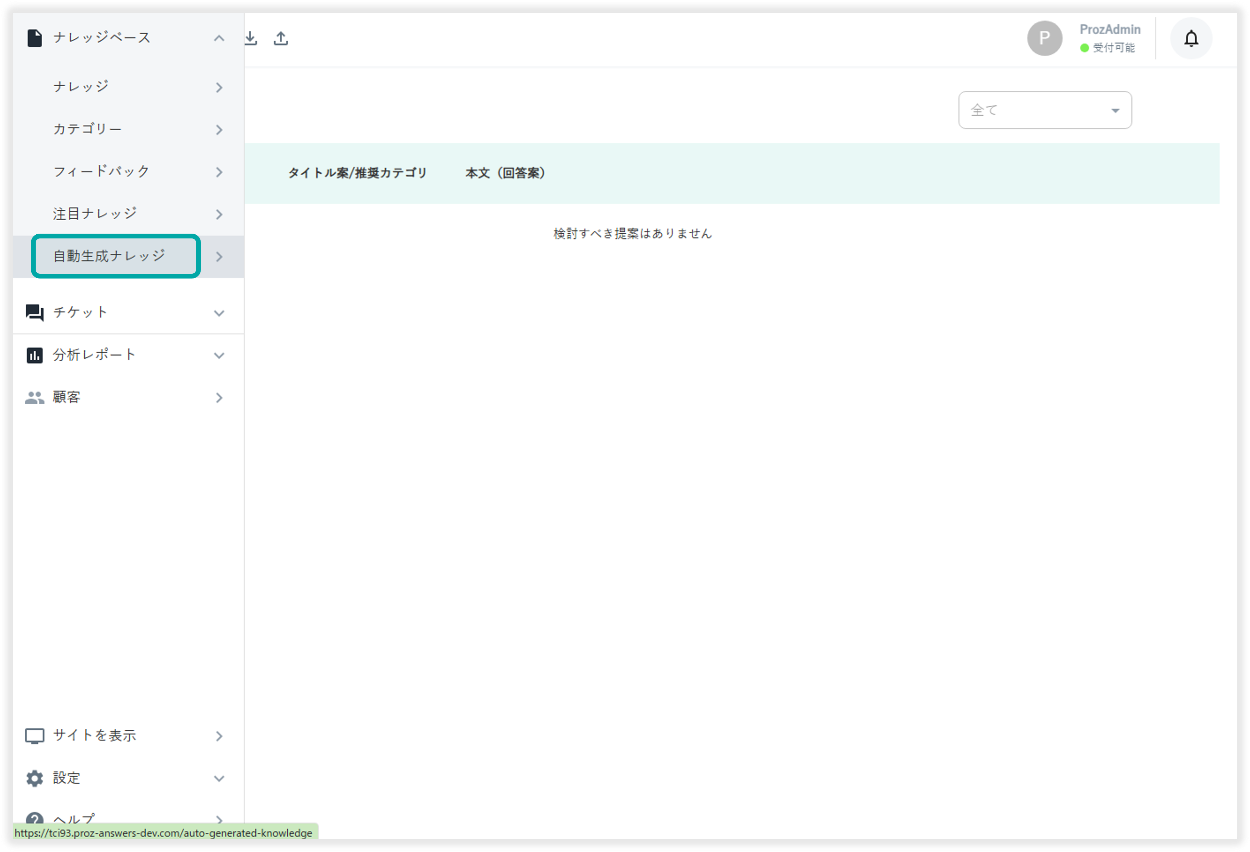Click the 設定 gear icon
1250x852 pixels.
(34, 778)
